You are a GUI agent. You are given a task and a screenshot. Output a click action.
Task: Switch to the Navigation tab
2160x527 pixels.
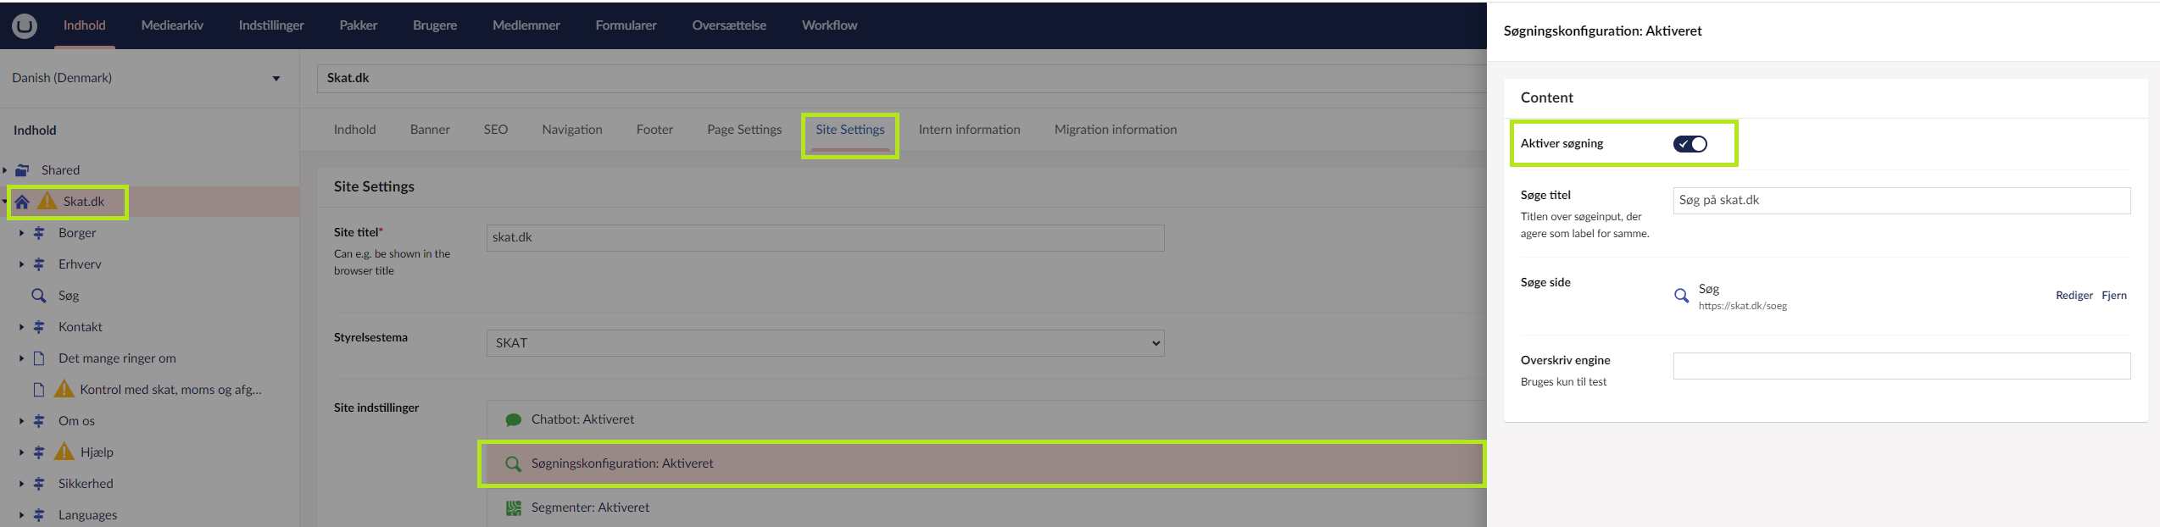click(571, 130)
